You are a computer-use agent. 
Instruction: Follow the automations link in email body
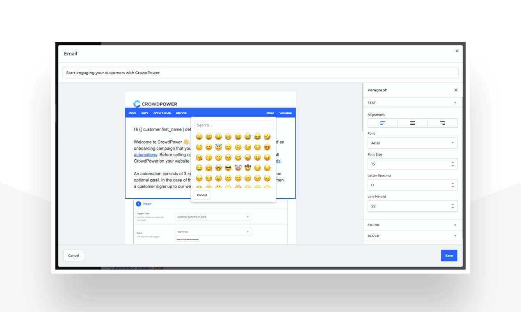tap(145, 155)
